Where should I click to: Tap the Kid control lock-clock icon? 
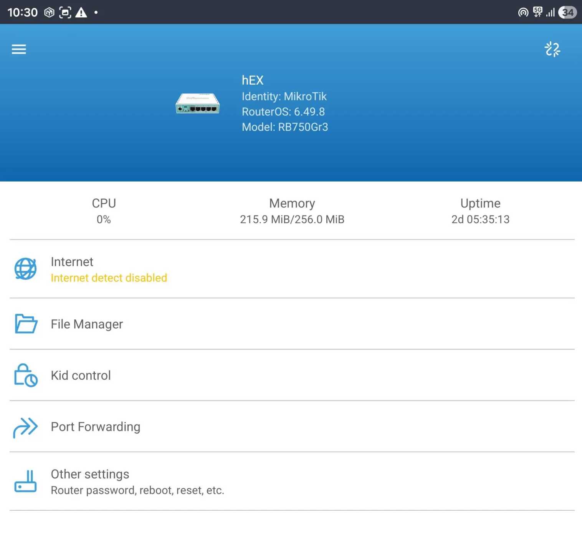pos(26,375)
